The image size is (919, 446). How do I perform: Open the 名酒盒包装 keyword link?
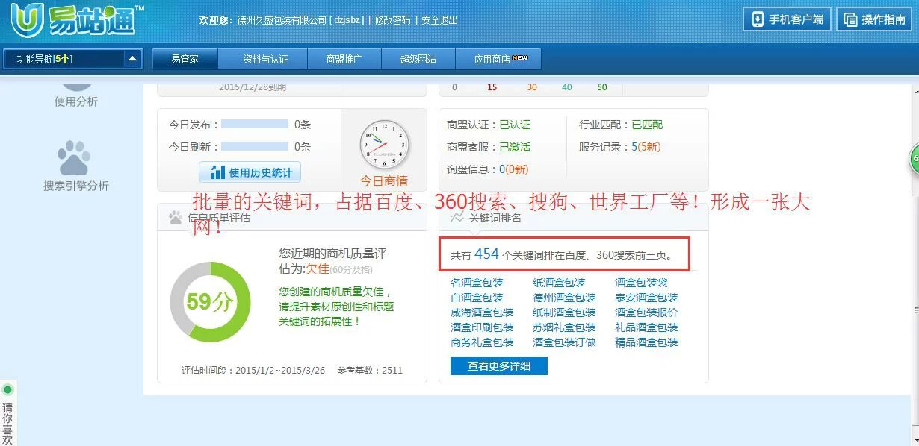click(x=477, y=283)
